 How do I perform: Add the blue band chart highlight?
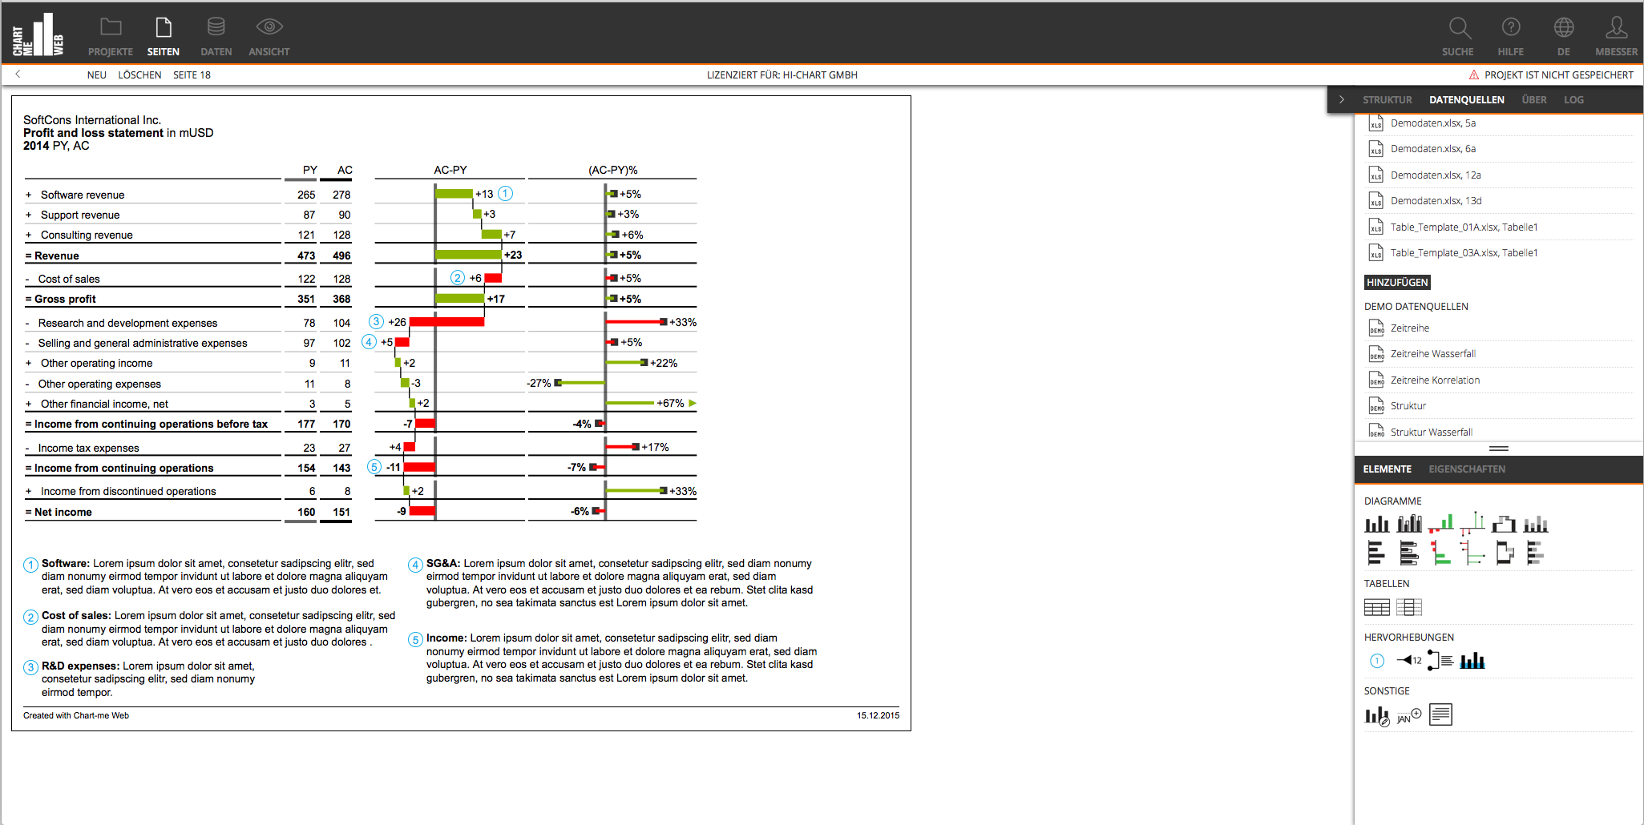pyautogui.click(x=1472, y=661)
